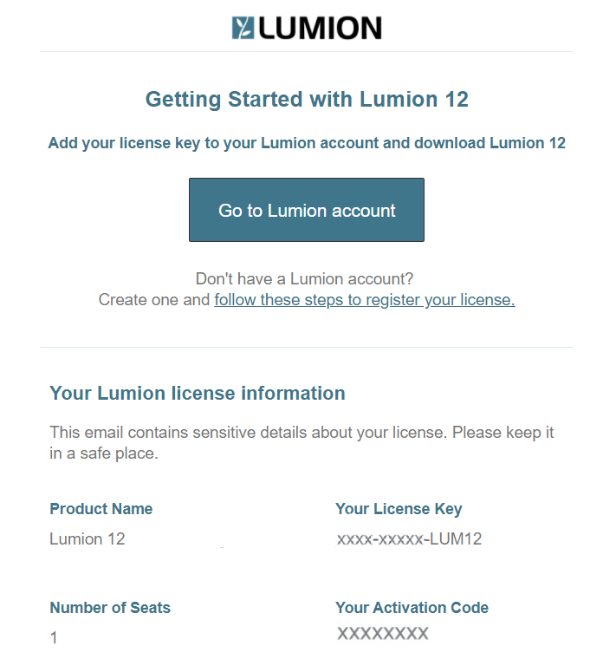
Task: Click the Don't have a Lumion account text
Action: coord(304,279)
